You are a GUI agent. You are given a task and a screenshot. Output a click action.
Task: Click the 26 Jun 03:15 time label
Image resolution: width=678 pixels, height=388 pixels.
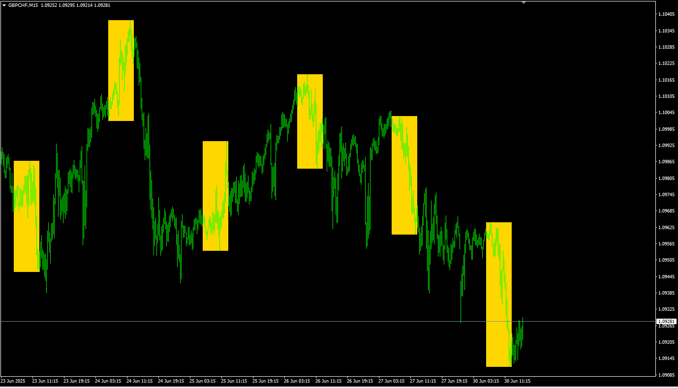tap(297, 381)
